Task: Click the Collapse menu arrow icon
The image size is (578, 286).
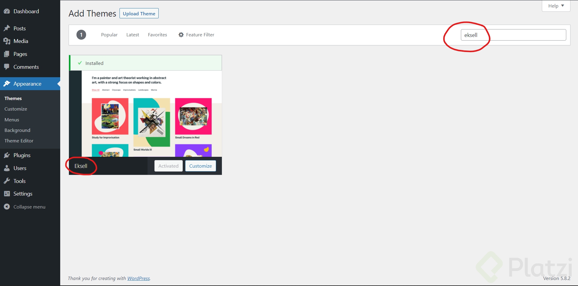Action: click(x=7, y=207)
